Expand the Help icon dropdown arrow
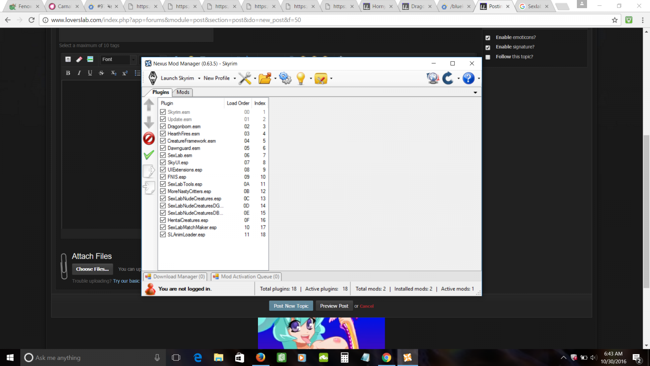650x366 pixels. click(x=479, y=78)
